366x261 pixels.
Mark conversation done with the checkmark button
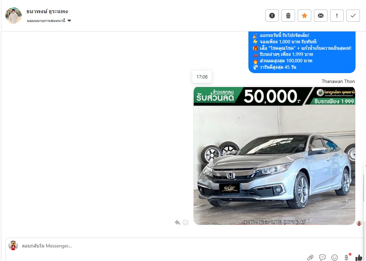pyautogui.click(x=353, y=16)
